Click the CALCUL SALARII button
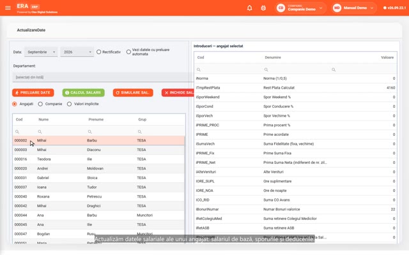The image size is (409, 255). click(84, 92)
